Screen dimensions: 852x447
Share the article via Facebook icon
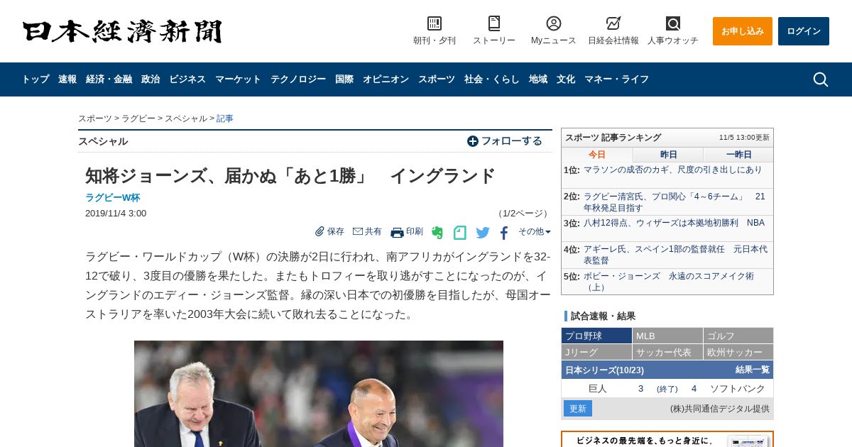click(x=504, y=232)
